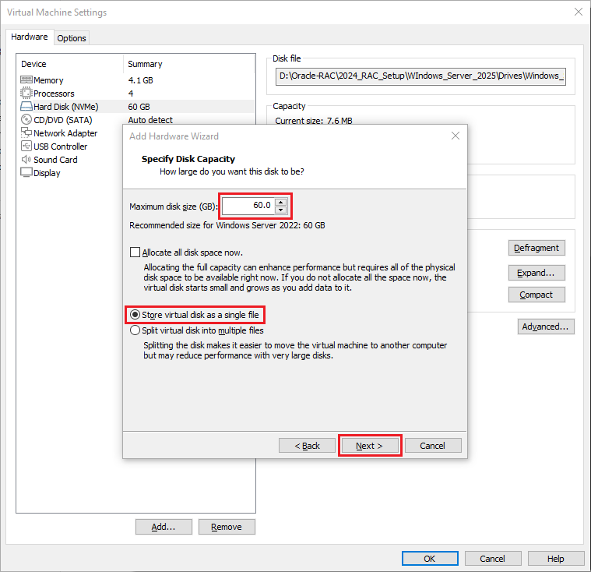Click Next in the wizard
Image resolution: width=591 pixels, height=572 pixels.
pyautogui.click(x=370, y=446)
